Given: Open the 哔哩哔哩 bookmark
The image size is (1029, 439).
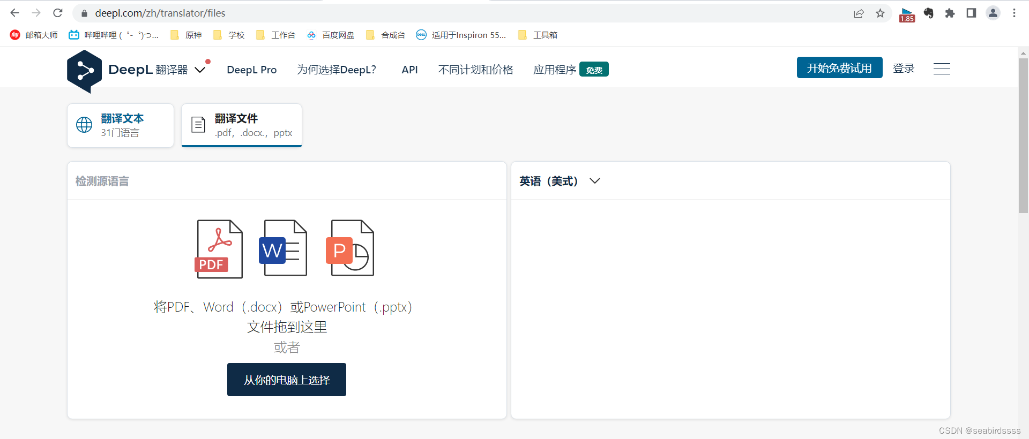Looking at the screenshot, I should coord(114,35).
